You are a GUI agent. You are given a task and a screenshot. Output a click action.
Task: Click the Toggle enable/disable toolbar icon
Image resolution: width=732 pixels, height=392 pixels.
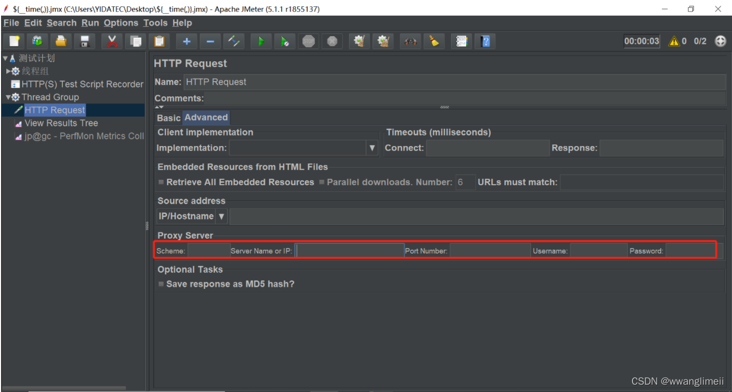(234, 41)
